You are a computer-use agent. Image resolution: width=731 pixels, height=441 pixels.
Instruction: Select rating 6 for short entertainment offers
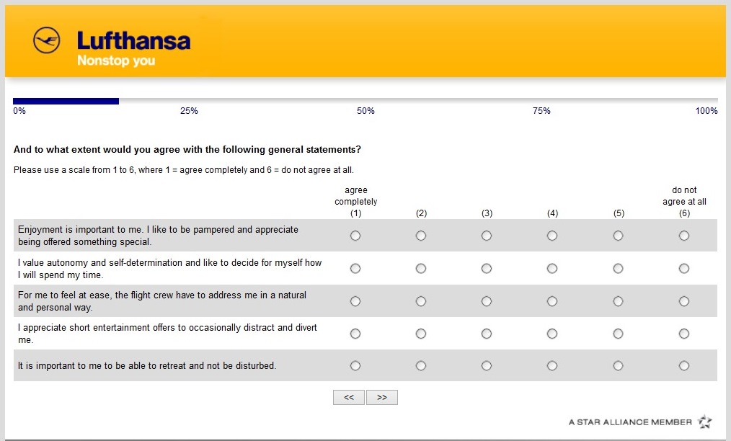[684, 334]
